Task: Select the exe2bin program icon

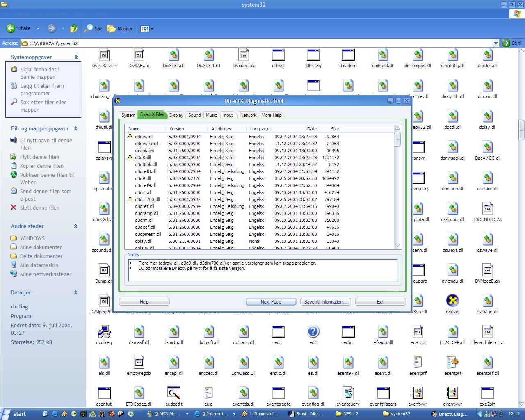Action: tap(487, 393)
